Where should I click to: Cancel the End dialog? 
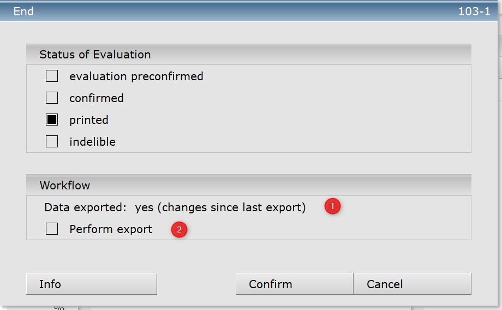point(412,284)
